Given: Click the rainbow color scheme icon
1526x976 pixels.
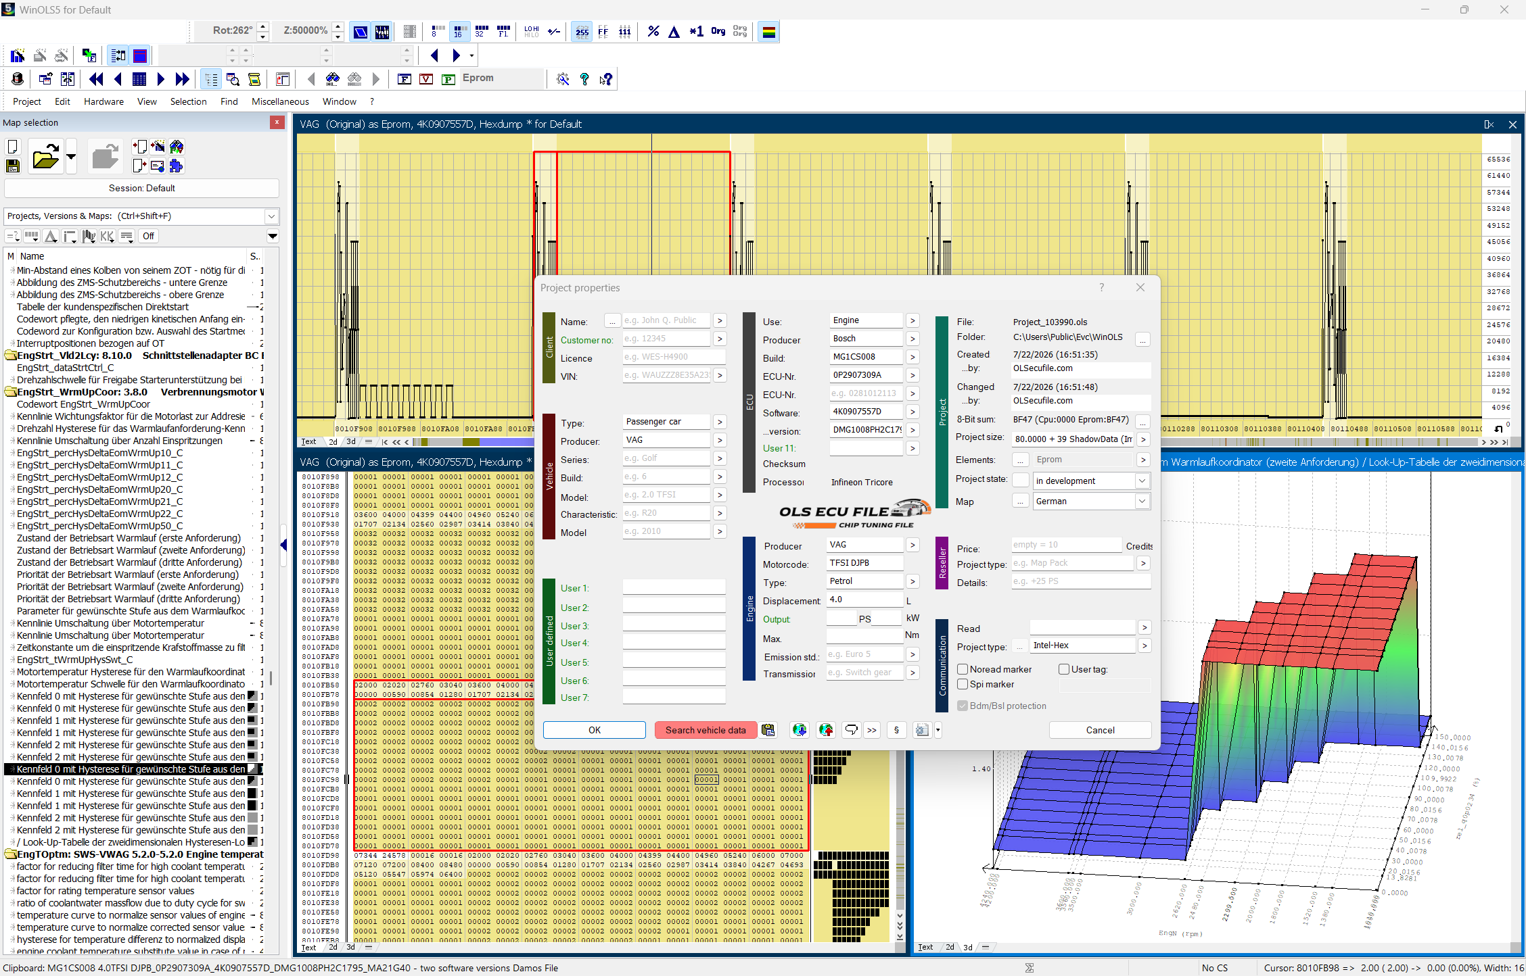Looking at the screenshot, I should (768, 32).
